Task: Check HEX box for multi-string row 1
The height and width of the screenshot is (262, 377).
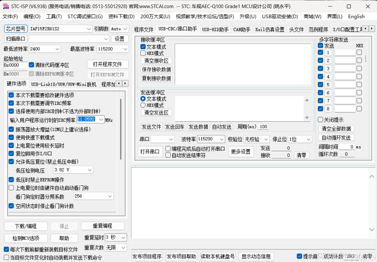Action: (359, 52)
